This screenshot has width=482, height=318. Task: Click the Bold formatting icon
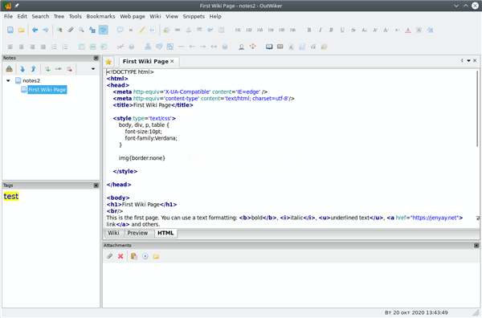click(309, 30)
